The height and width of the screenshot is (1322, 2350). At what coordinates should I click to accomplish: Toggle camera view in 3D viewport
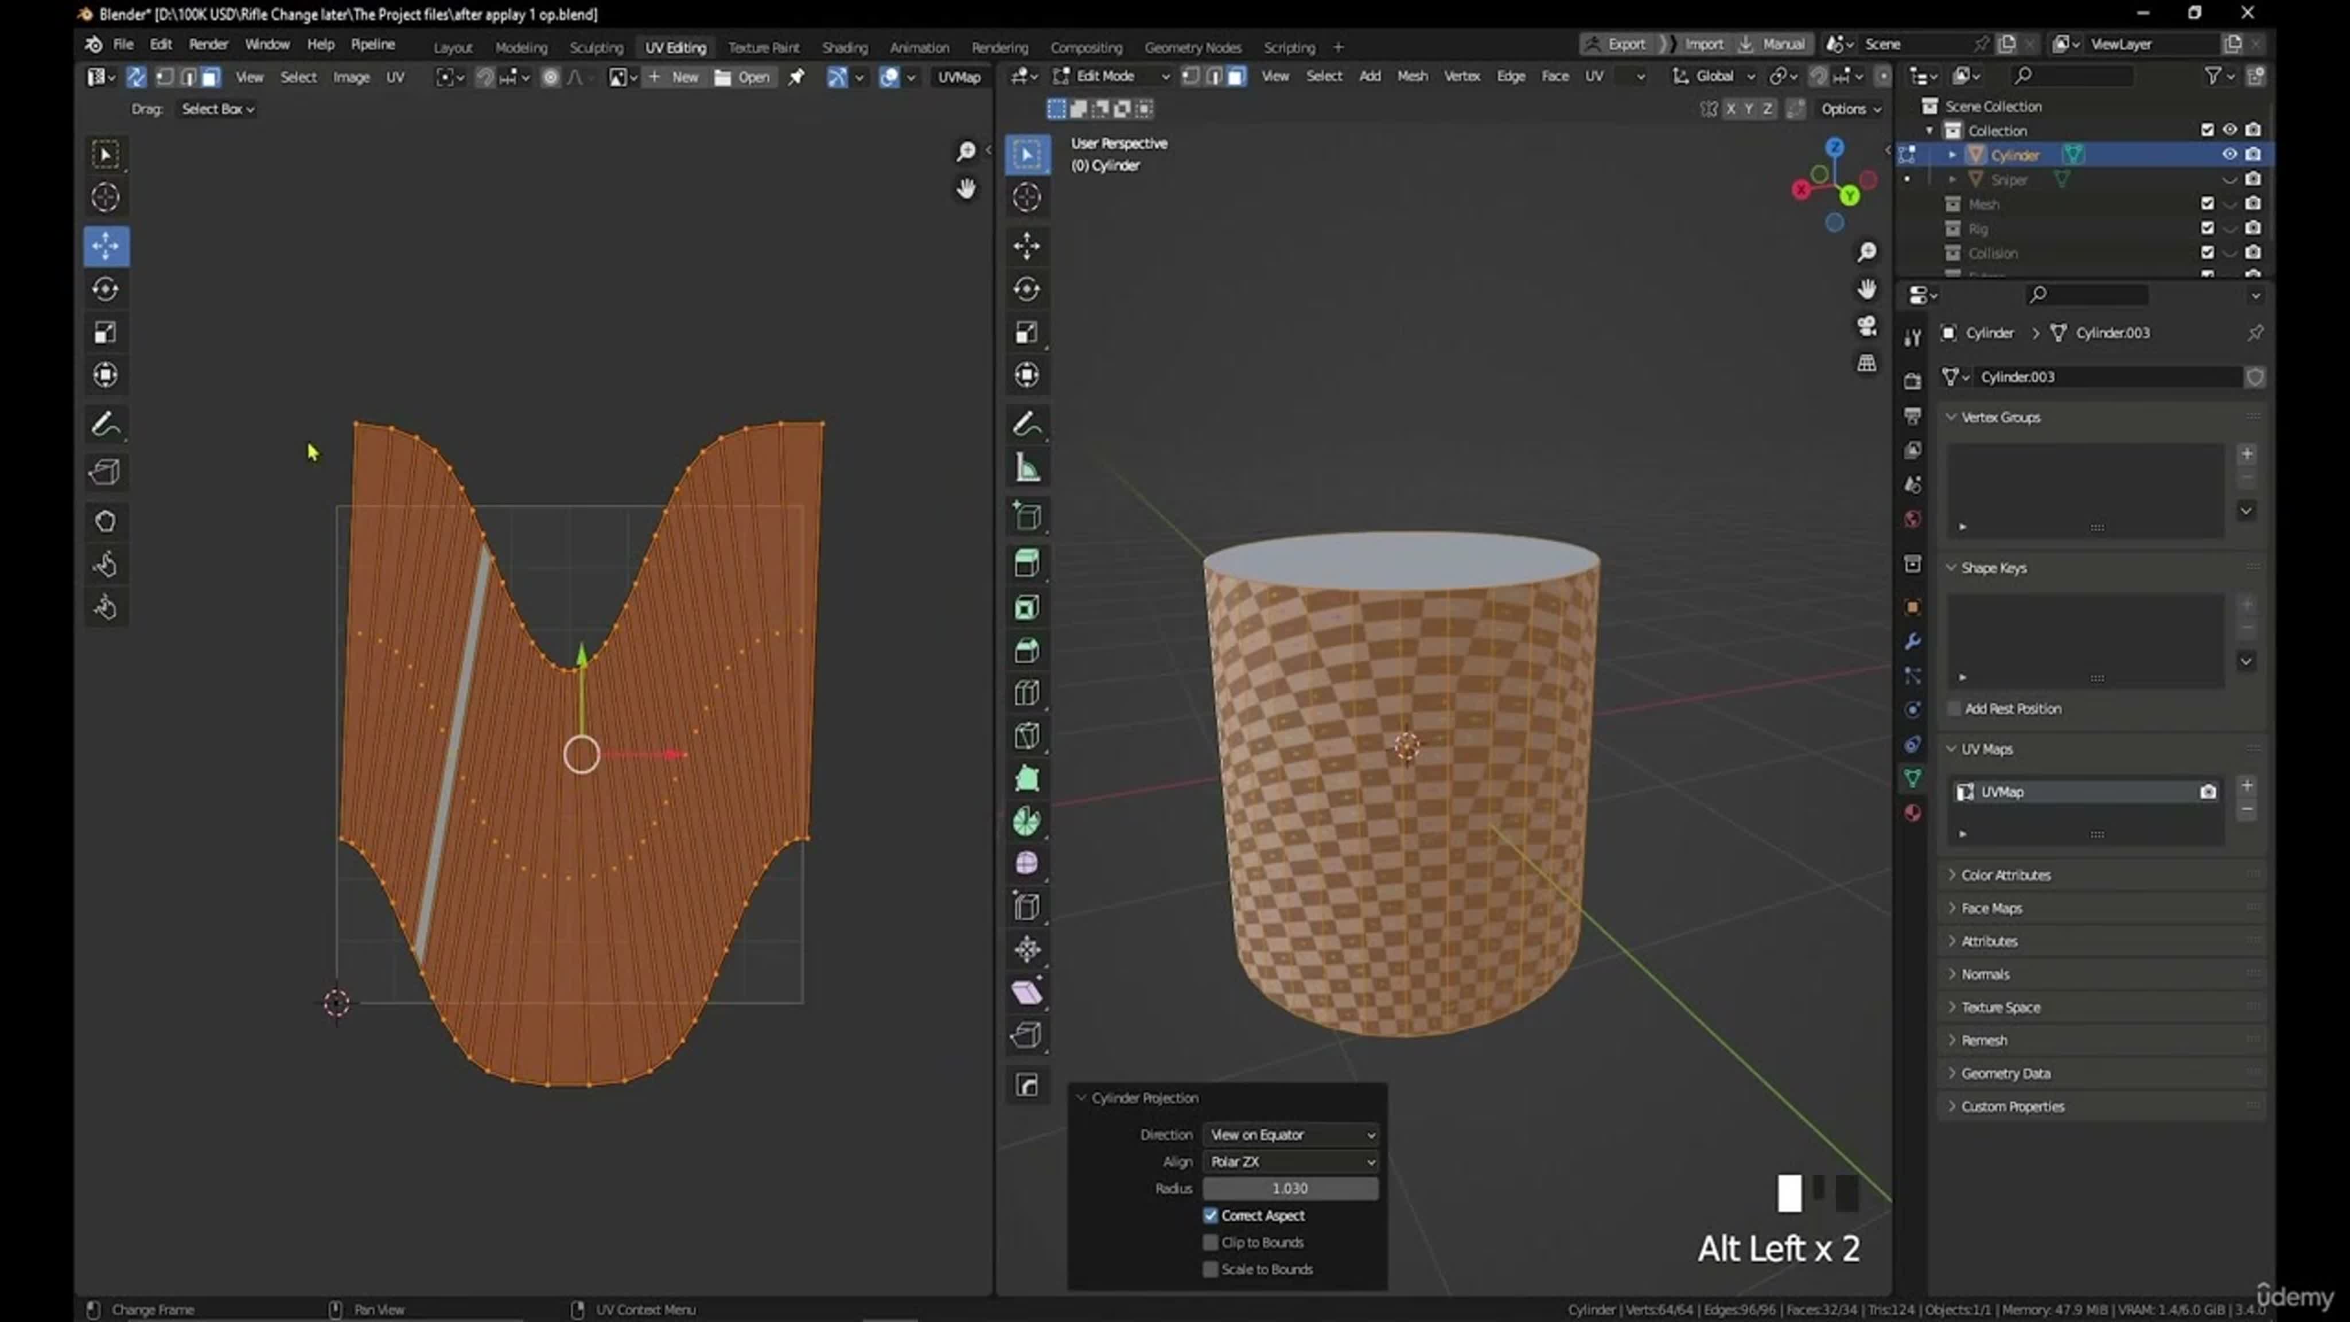(1867, 326)
